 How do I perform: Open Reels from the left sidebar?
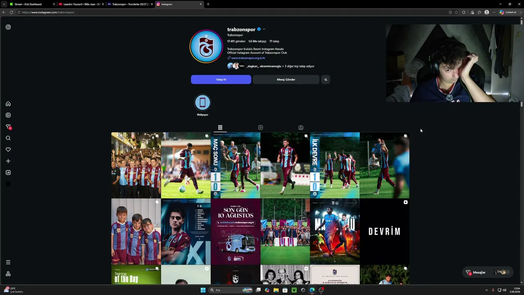pyautogui.click(x=8, y=115)
